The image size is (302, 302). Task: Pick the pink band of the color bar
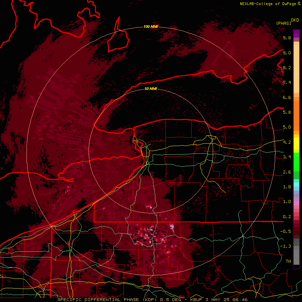pos(296,203)
